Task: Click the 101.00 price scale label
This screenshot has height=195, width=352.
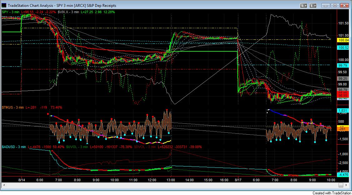Action: pos(343,35)
